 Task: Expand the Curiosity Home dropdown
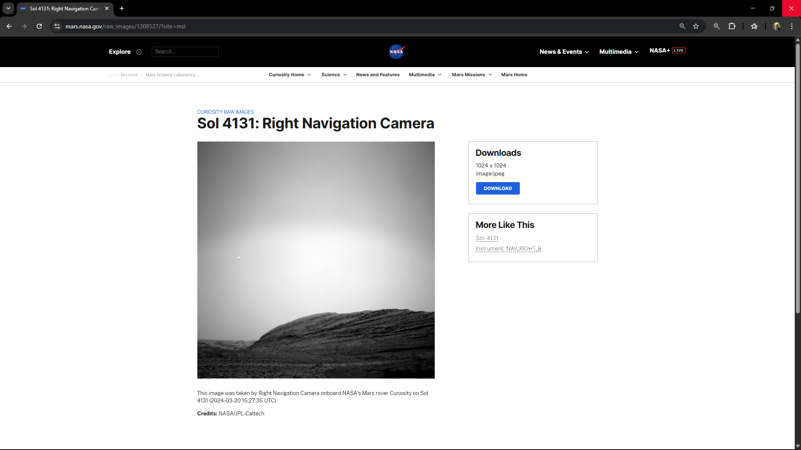pos(290,75)
